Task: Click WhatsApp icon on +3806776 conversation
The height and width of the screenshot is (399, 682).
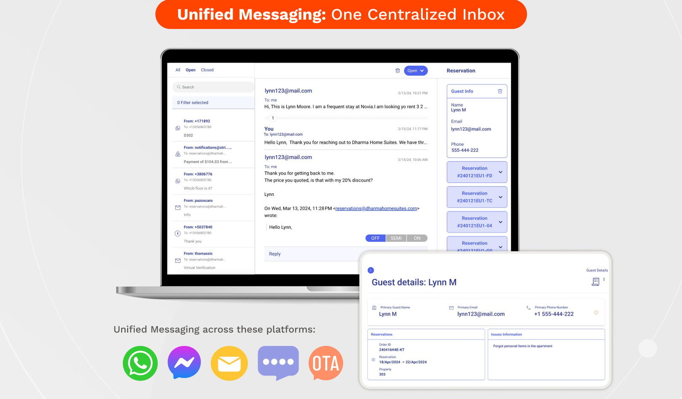Action: tap(178, 181)
